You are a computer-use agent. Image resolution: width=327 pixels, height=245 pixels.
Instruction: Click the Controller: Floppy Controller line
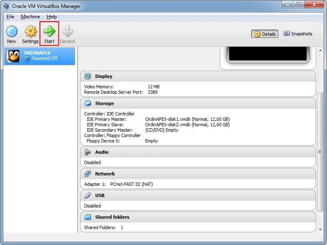pyautogui.click(x=112, y=135)
